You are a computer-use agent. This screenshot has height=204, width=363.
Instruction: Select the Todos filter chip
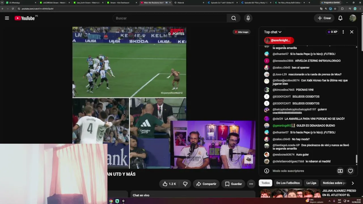point(265,183)
